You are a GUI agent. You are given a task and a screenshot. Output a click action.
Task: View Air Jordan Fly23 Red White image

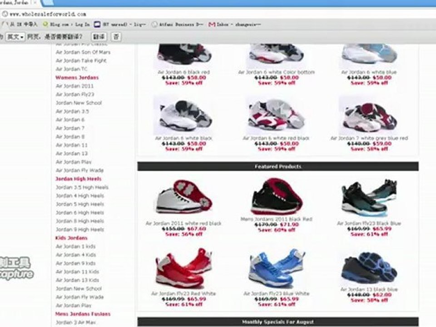coord(184,268)
